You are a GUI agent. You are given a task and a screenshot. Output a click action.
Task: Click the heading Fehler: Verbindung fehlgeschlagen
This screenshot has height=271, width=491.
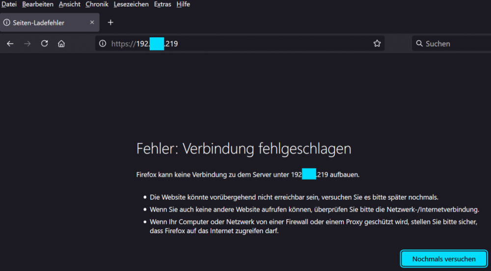pyautogui.click(x=244, y=149)
